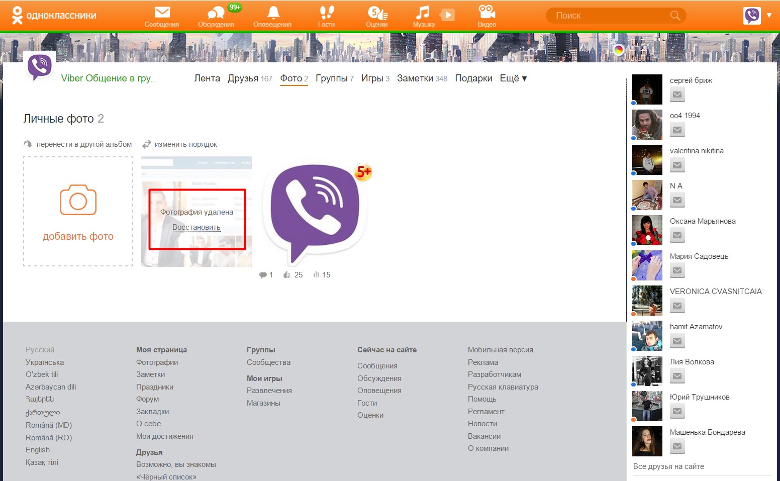Open Оценки ratings icon
This screenshot has height=481, width=780.
coord(376,13)
